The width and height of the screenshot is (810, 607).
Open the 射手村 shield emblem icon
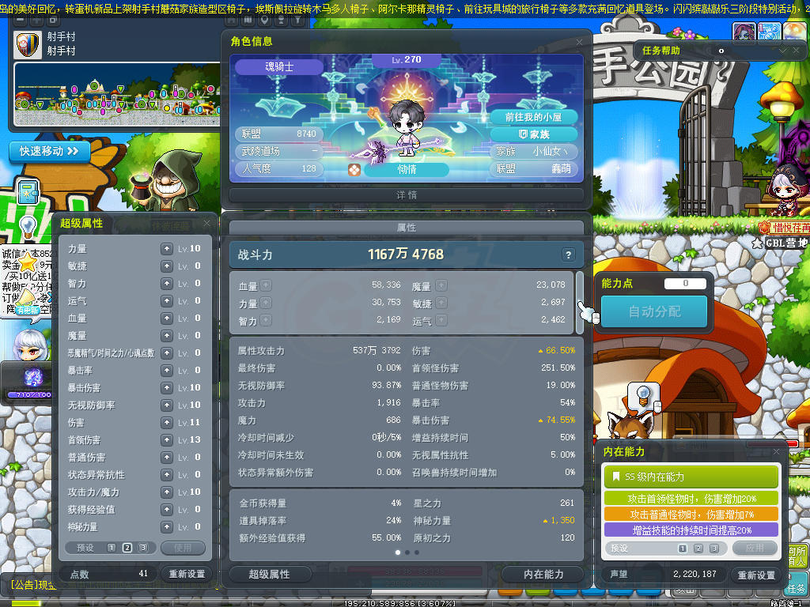coord(28,44)
